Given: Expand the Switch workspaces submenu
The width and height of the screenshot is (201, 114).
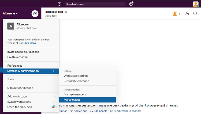Looking at the screenshot, I should [x=31, y=102].
